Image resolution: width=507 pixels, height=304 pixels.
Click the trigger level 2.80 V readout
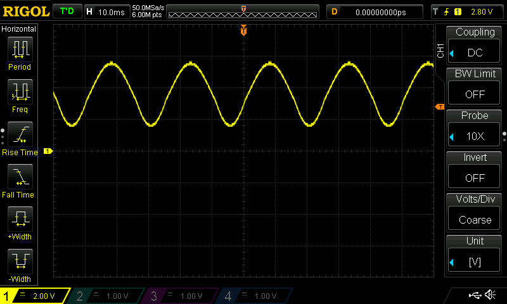point(482,12)
